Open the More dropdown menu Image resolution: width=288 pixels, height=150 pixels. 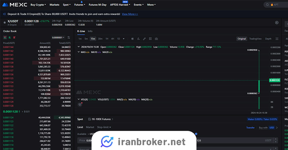pyautogui.click(x=151, y=5)
